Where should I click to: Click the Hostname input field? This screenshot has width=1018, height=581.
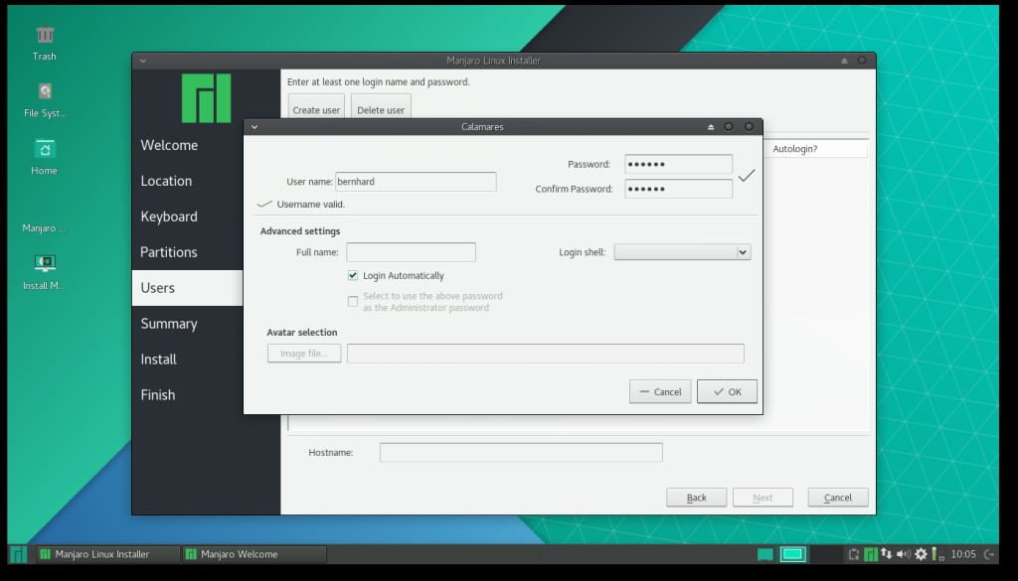[x=521, y=453]
